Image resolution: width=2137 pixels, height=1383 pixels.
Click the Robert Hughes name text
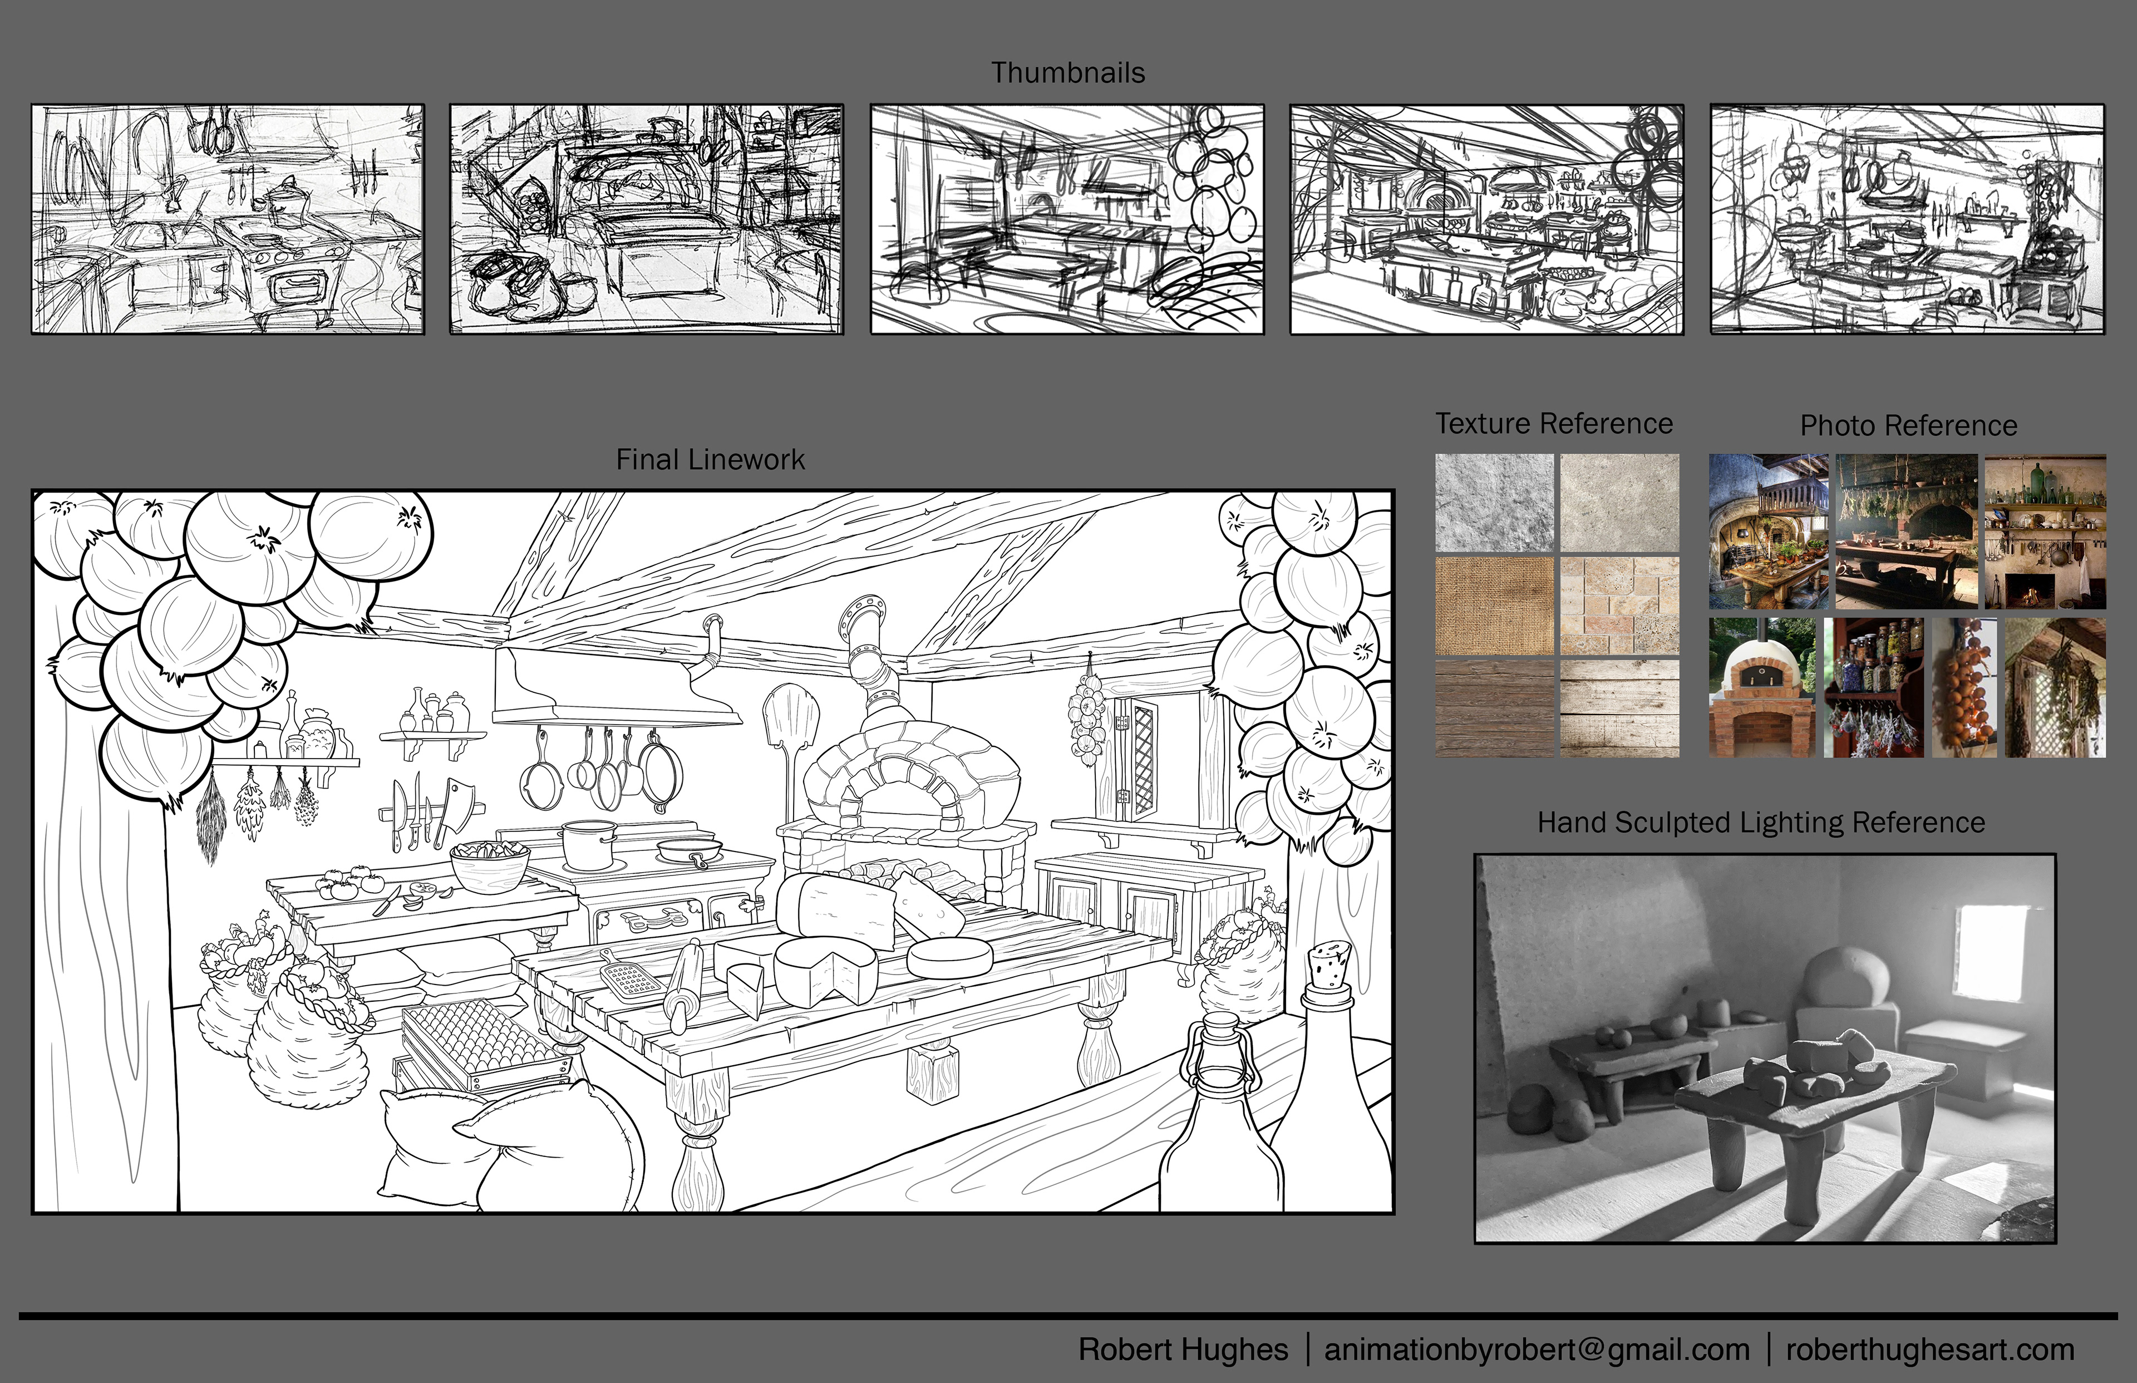1183,1350
